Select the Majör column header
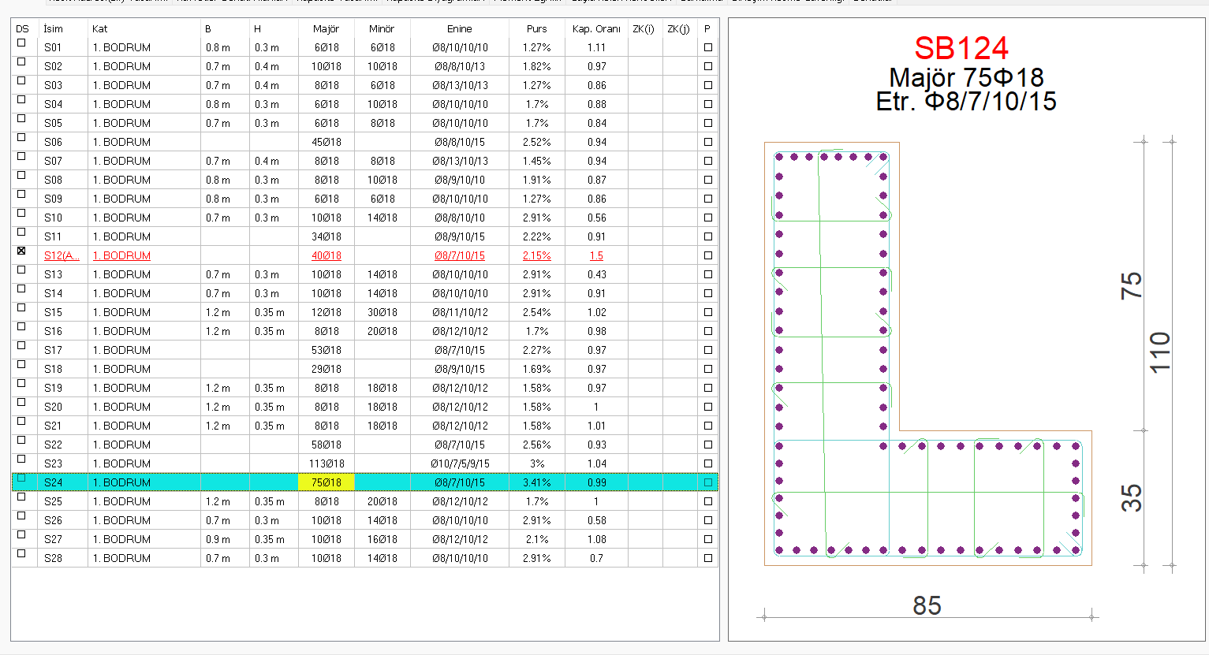The image size is (1209, 655). point(327,28)
